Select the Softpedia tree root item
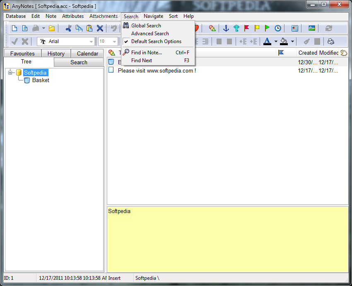Image resolution: width=352 pixels, height=286 pixels. click(35, 73)
